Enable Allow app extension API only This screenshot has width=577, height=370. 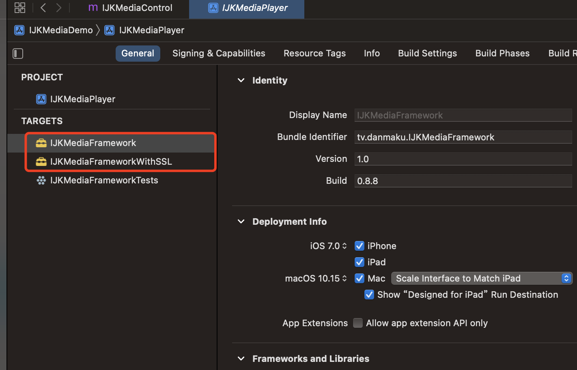[x=357, y=323]
